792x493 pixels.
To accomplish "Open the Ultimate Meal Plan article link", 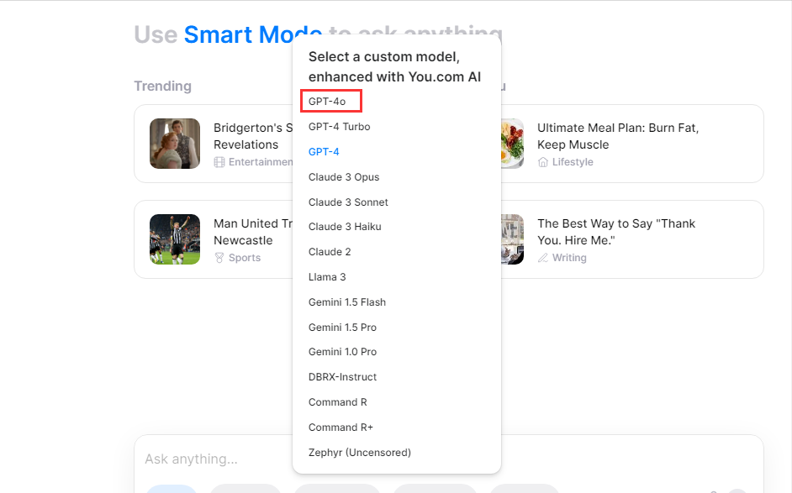I will point(618,136).
